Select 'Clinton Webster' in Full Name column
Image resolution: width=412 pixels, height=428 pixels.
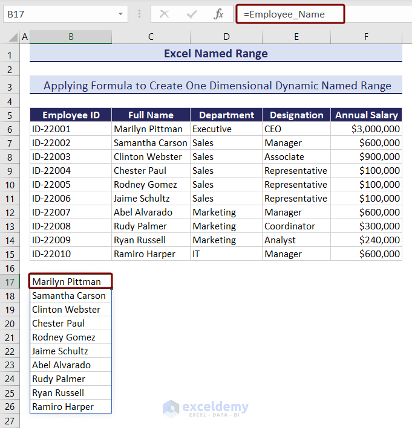coord(151,157)
